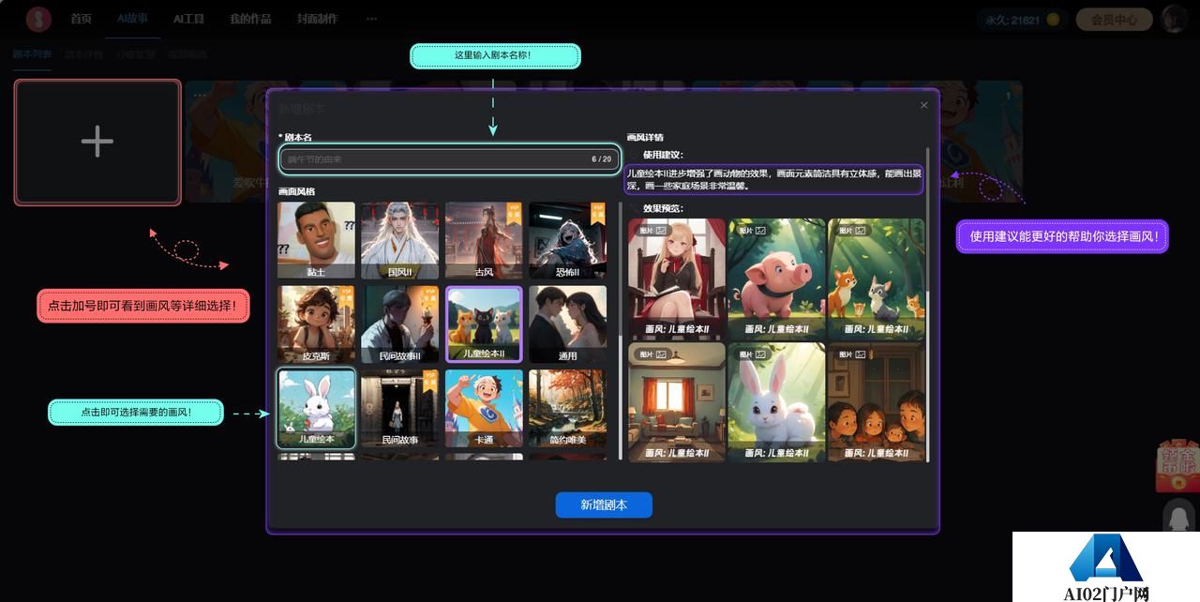Click image icon on fox forest preview
The width and height of the screenshot is (1200, 602).
click(860, 231)
